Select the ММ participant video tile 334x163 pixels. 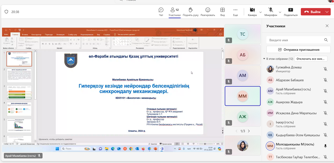tap(243, 96)
